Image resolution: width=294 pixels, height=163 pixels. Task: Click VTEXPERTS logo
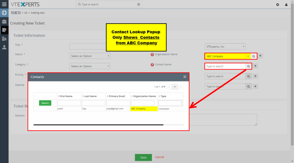coord(25,4)
